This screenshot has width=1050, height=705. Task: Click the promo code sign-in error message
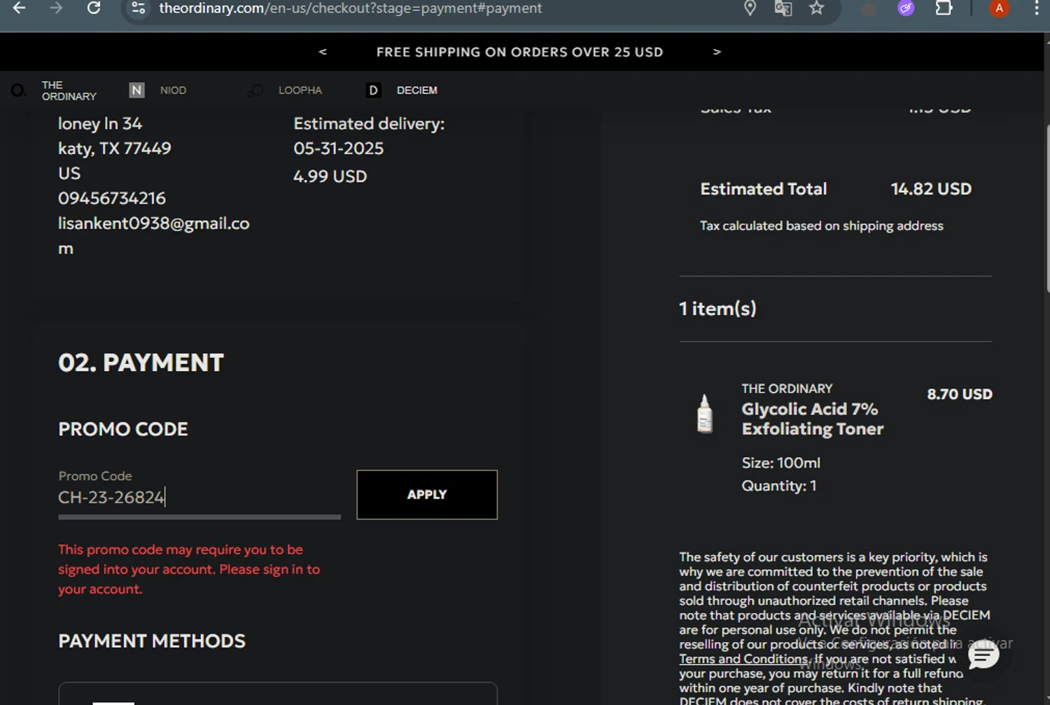pyautogui.click(x=189, y=569)
